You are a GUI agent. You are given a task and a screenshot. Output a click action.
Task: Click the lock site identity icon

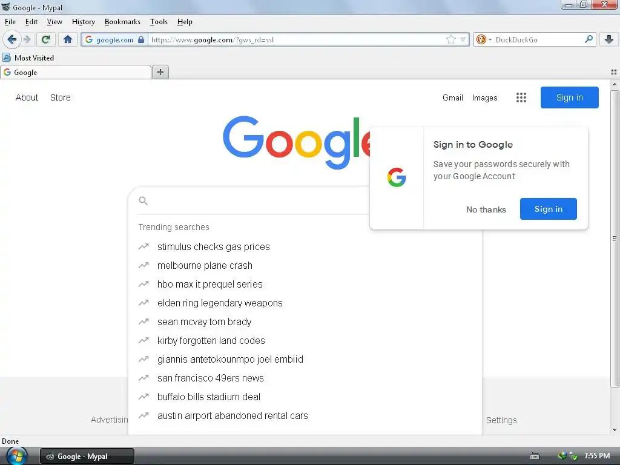point(141,39)
